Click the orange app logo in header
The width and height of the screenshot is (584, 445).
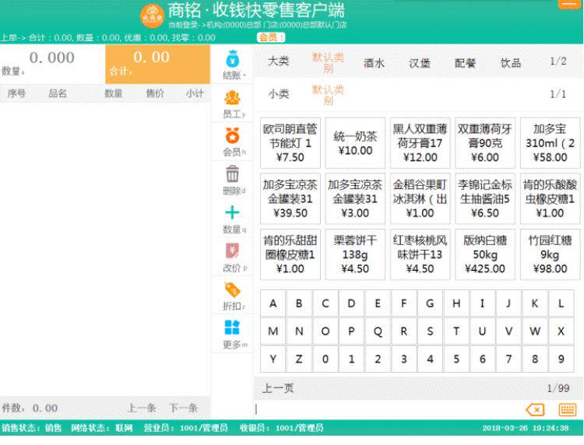[152, 16]
